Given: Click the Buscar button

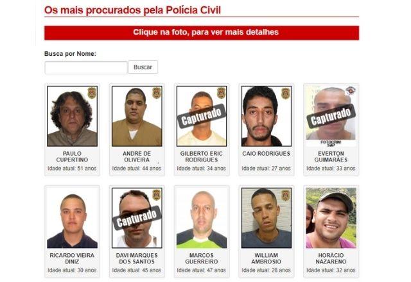Looking at the screenshot, I should click(143, 67).
